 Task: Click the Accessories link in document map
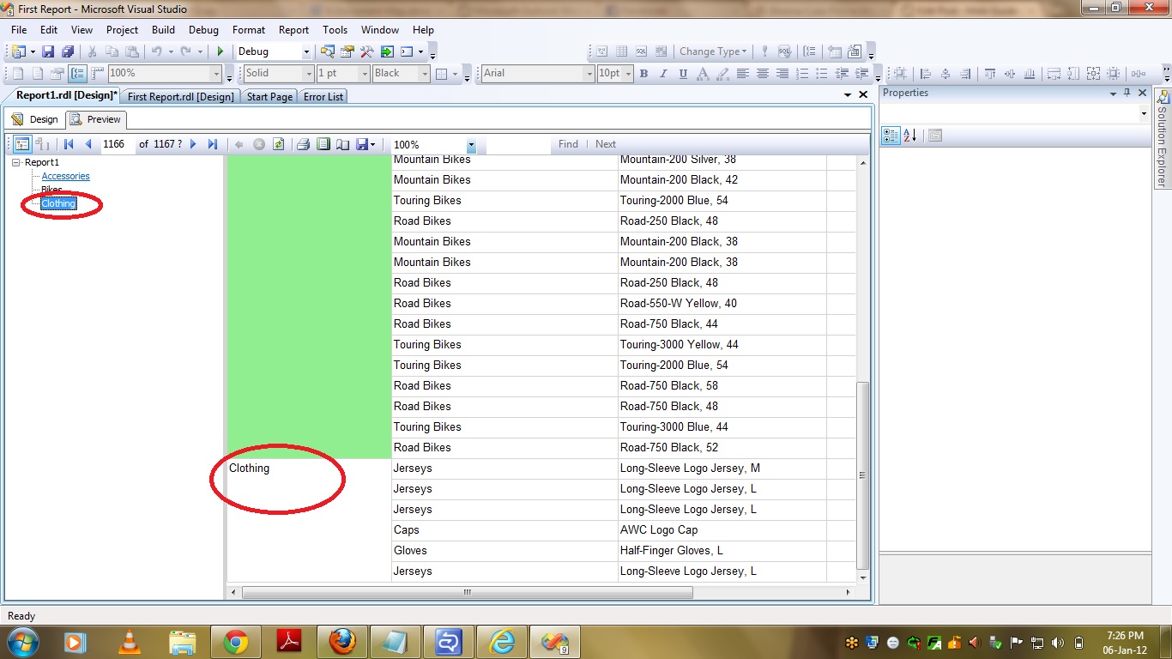(65, 176)
